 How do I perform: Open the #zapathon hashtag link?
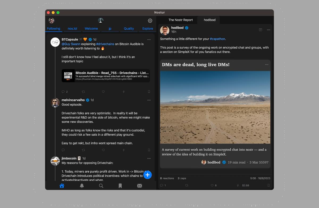(217, 39)
